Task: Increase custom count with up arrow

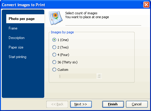Action: tap(99, 75)
